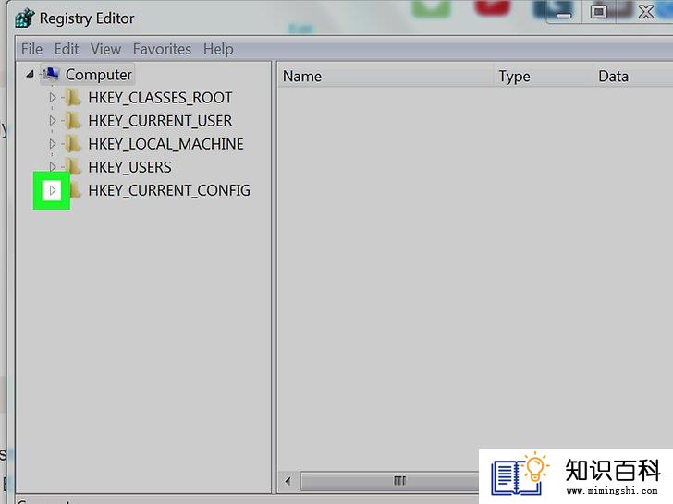673x504 pixels.
Task: Select HKEY_CURRENT_CONFIG text in tree
Action: point(169,190)
